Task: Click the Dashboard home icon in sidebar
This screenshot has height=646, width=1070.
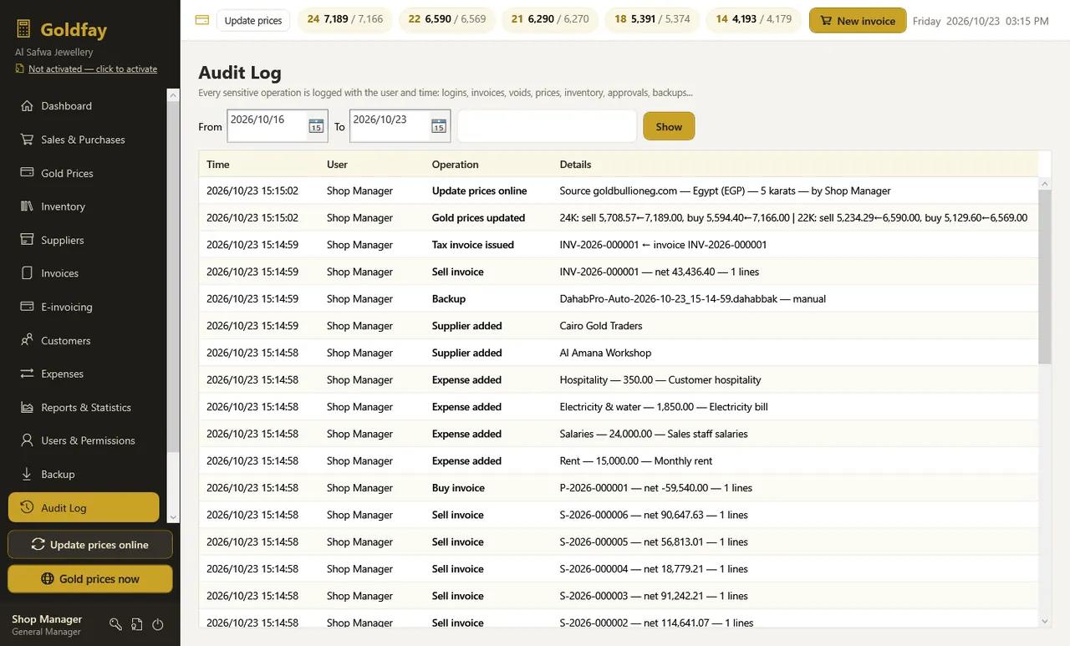Action: tap(26, 106)
